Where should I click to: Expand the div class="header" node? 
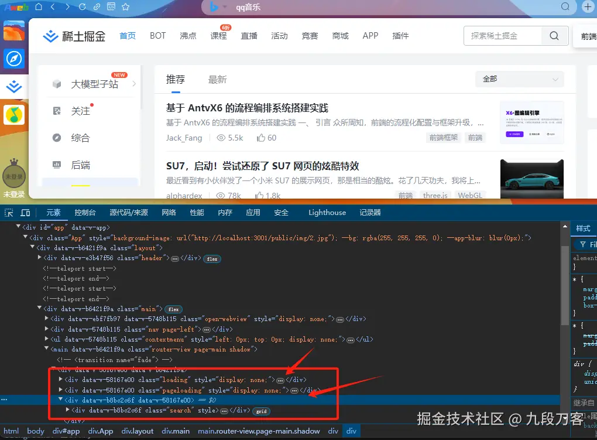point(40,257)
